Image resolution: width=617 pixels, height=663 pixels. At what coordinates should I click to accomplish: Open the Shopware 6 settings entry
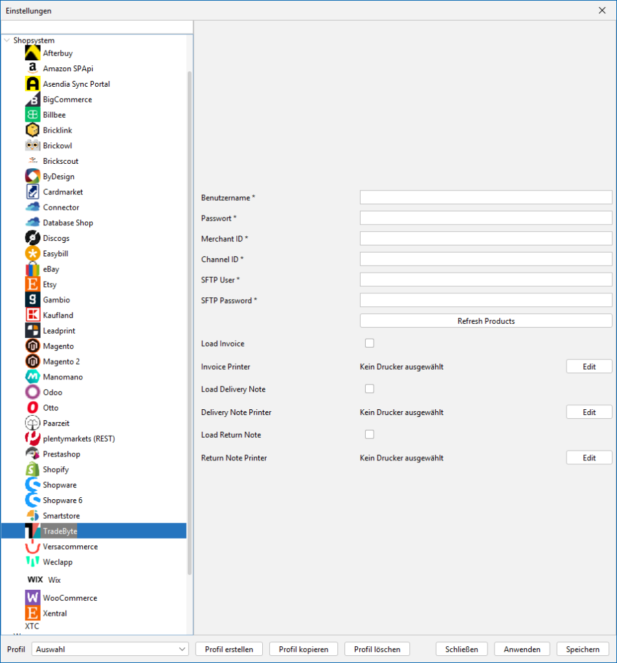62,500
